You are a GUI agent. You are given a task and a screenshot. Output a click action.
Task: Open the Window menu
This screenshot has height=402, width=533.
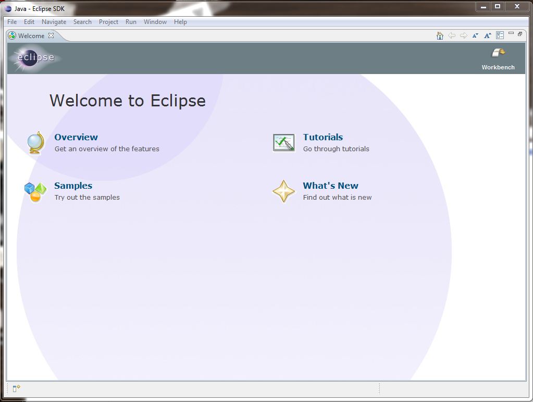tap(155, 22)
